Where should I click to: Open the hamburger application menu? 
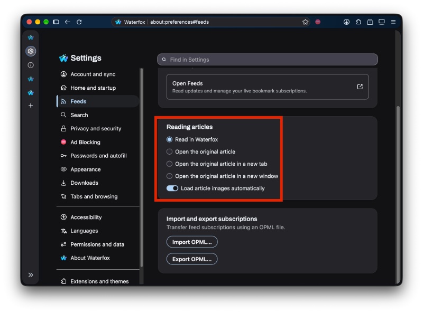[x=393, y=22]
